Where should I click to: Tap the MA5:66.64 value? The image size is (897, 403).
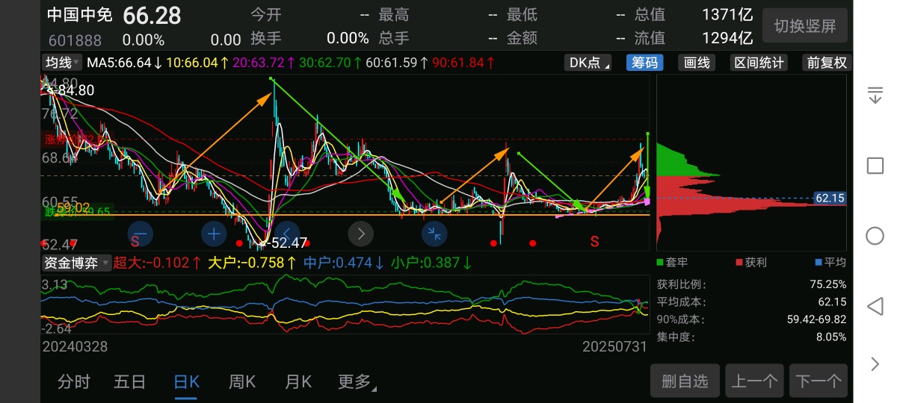coord(126,63)
